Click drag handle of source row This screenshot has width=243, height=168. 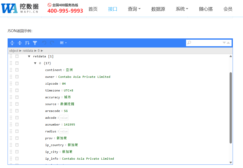[x=11, y=104]
